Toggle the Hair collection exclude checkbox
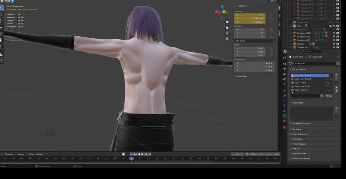 pos(330,26)
